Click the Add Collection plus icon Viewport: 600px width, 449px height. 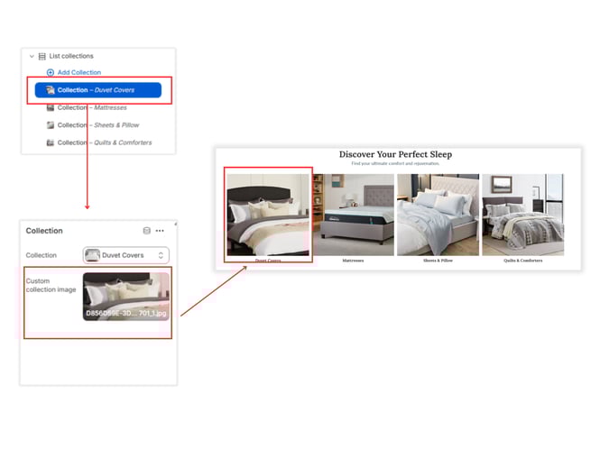point(51,72)
